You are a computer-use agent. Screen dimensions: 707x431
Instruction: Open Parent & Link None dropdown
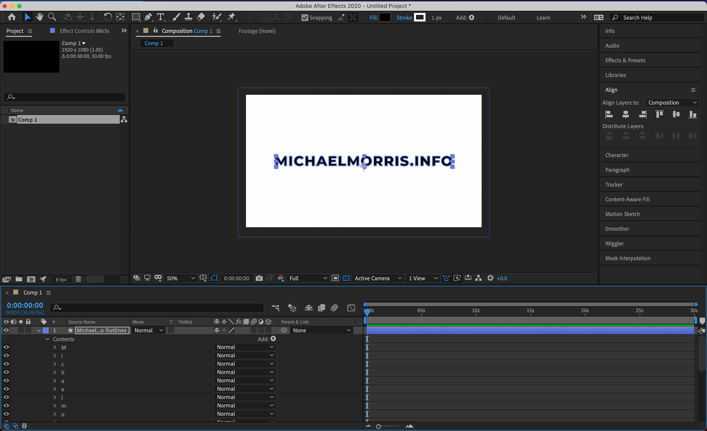[321, 331]
